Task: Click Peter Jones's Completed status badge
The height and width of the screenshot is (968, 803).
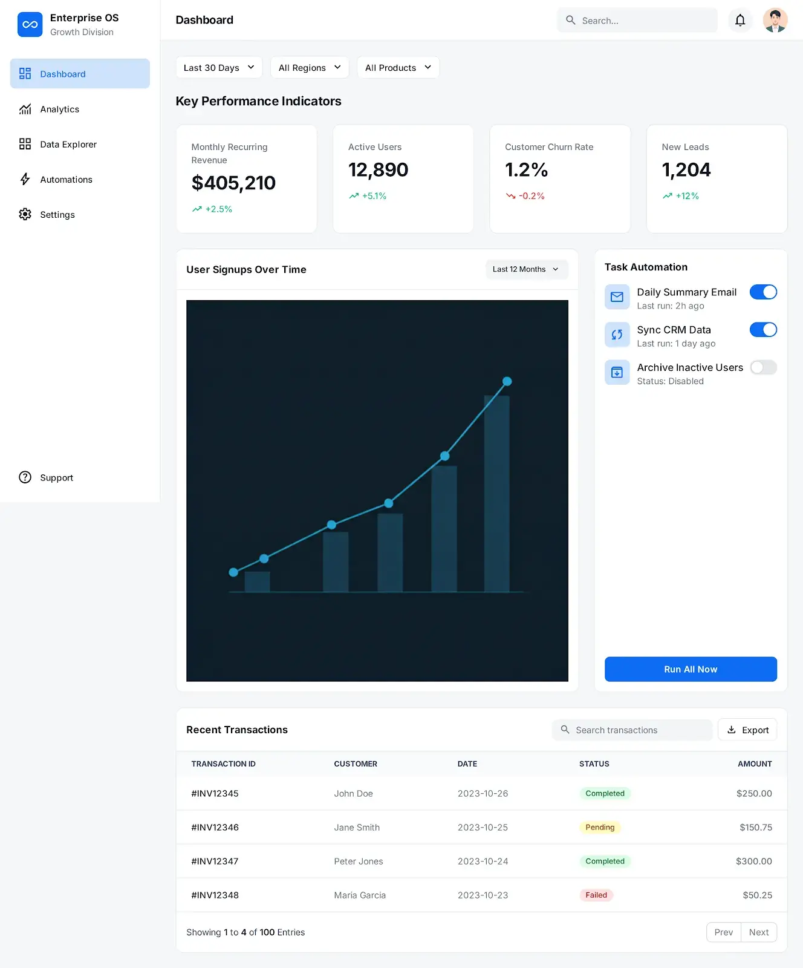Action: tap(605, 861)
